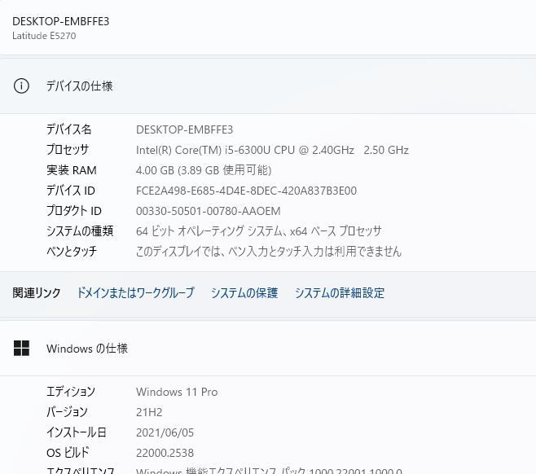Select device ID value FCE2A498-E685-4D4E-8DEC-420A837B3E00
This screenshot has height=474, width=536.
(247, 191)
